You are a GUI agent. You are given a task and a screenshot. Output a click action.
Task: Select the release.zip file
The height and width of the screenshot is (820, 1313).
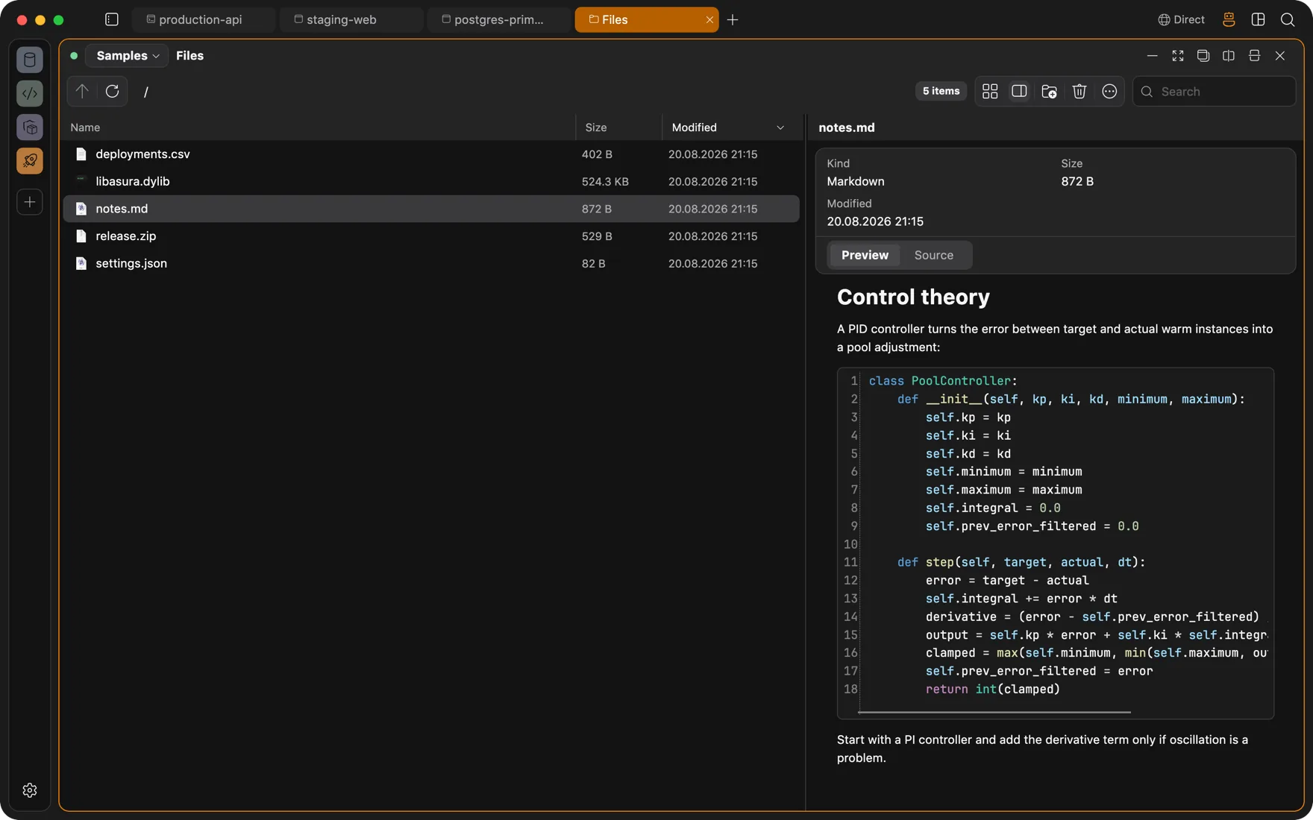[x=431, y=236]
